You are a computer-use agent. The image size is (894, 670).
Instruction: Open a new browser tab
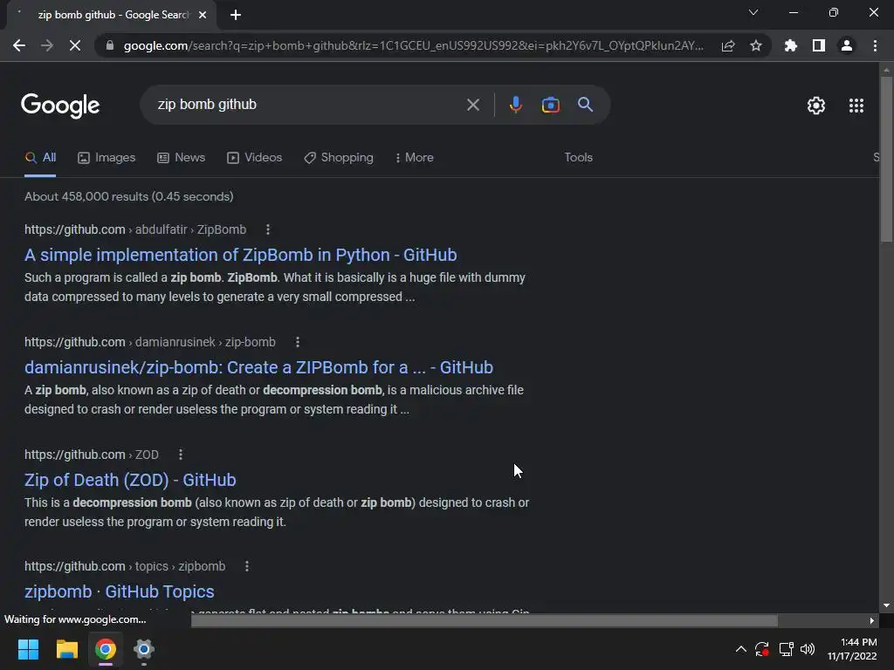pyautogui.click(x=236, y=15)
